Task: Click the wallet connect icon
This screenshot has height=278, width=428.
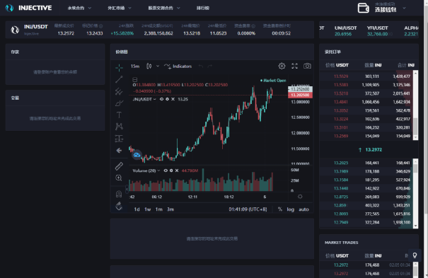Action: [x=364, y=8]
